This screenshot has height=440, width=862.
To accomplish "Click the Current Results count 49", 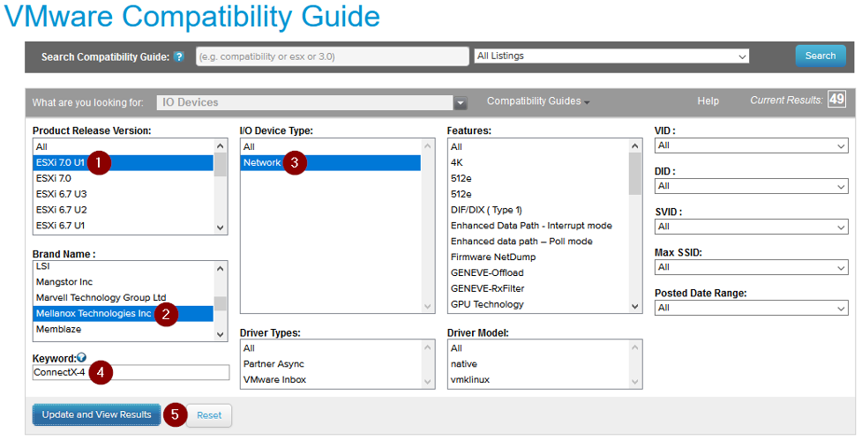I will (x=836, y=99).
